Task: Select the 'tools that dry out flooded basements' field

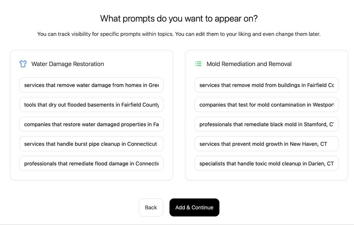Action: [91, 105]
